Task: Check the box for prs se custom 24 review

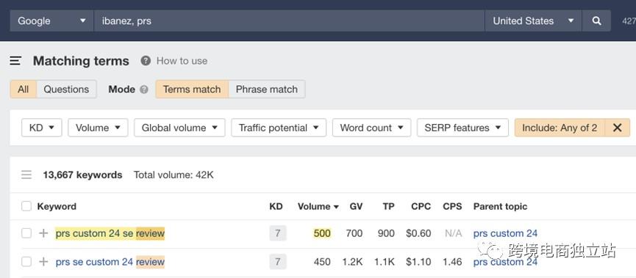Action: 26,262
